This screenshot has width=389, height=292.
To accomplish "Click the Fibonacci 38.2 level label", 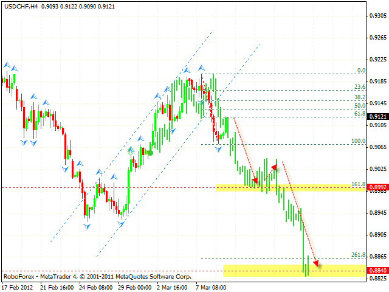I will coord(359,97).
